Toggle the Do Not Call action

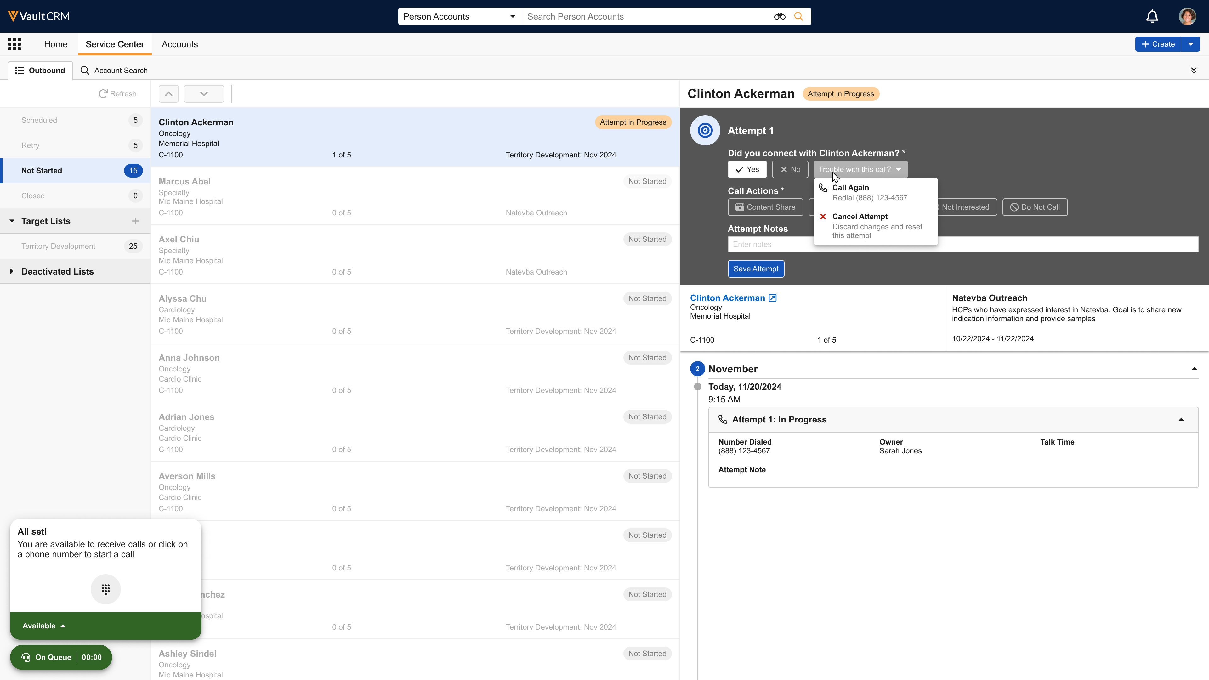[x=1034, y=207]
